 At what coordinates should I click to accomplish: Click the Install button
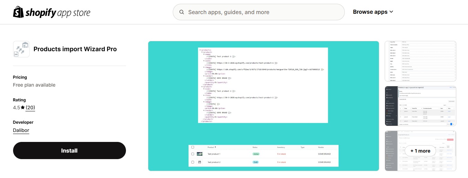coord(70,151)
